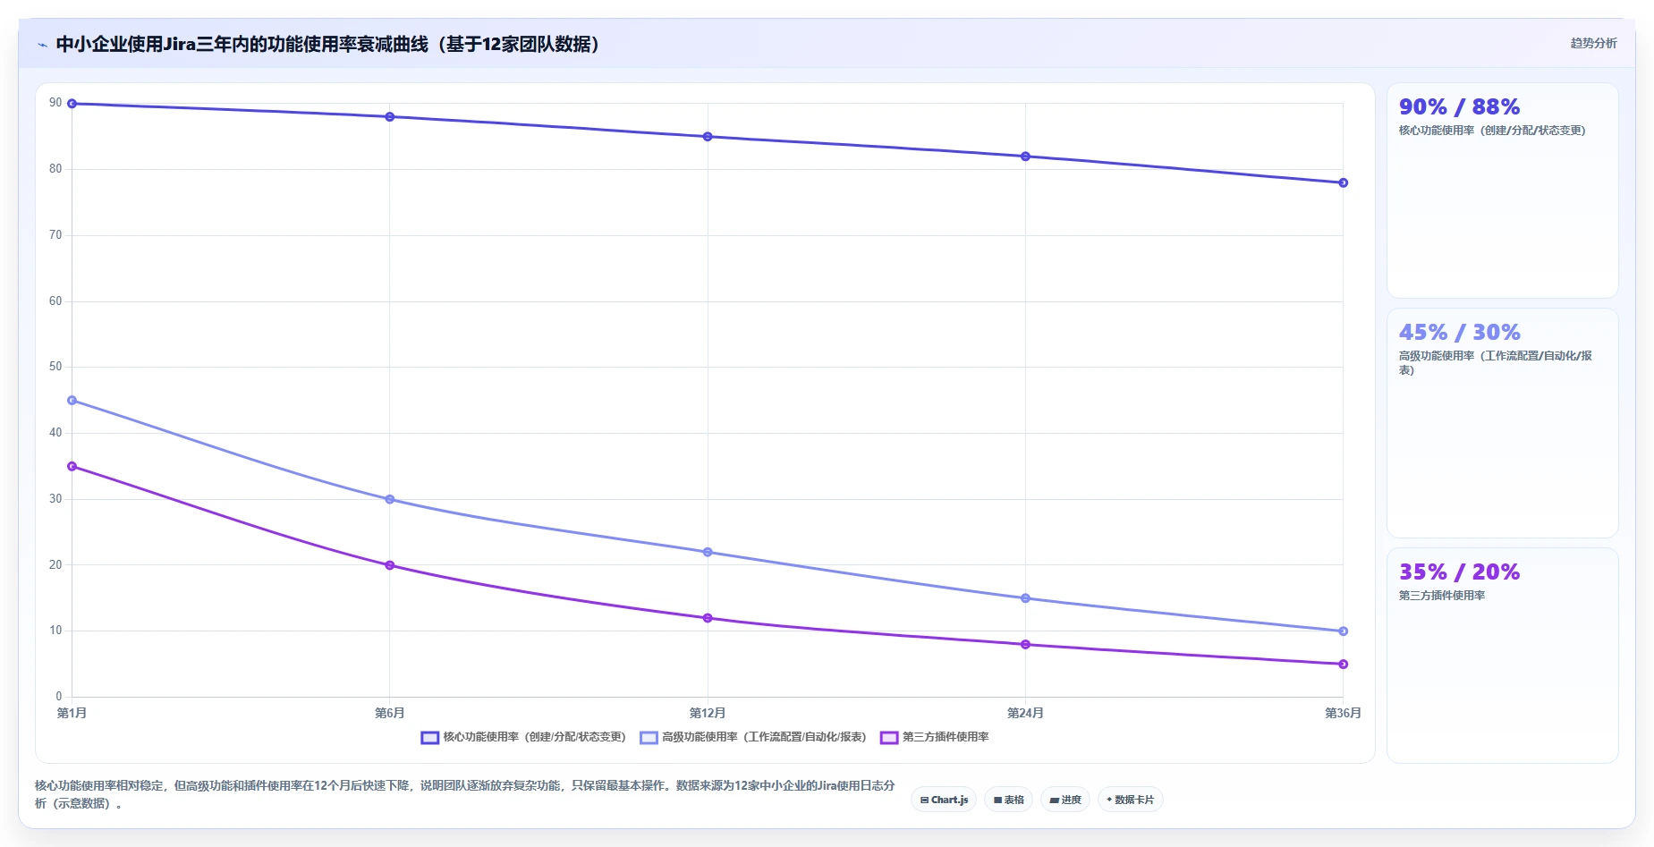1654x847 pixels.
Task: Toggle the 第三方插件使用率 legend entry
Action: pos(935,737)
